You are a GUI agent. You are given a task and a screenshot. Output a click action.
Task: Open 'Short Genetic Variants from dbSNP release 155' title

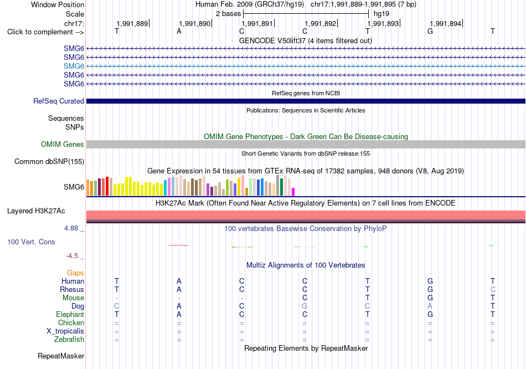(x=306, y=153)
